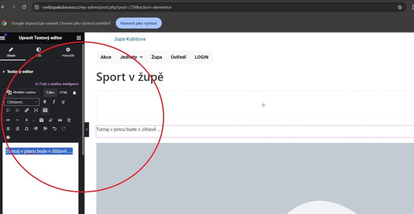The width and height of the screenshot is (414, 214).
Task: Switch to the Obsah tab
Action: 11,52
